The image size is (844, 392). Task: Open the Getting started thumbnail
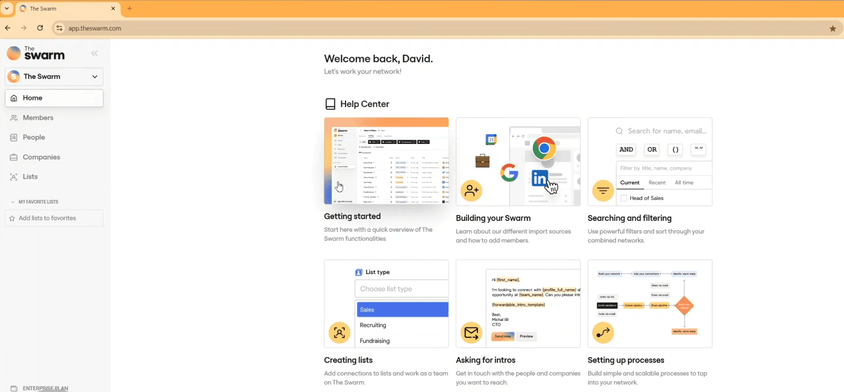pyautogui.click(x=386, y=161)
